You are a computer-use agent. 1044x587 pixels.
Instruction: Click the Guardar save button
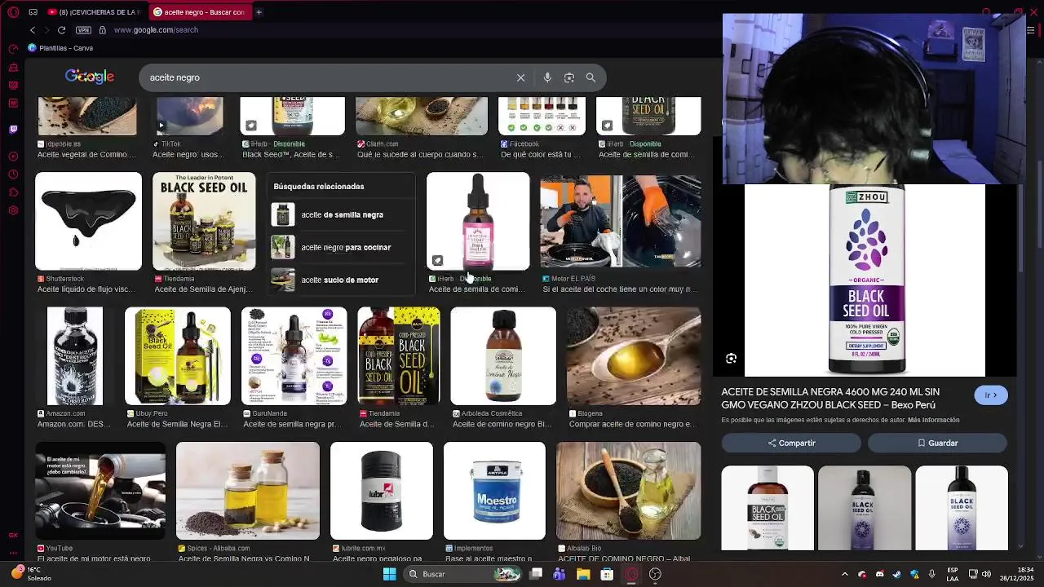coord(937,443)
